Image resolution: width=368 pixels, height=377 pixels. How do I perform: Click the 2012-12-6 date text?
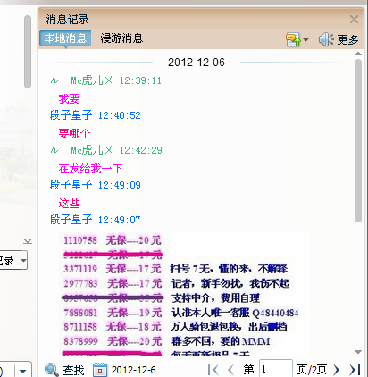click(x=134, y=370)
